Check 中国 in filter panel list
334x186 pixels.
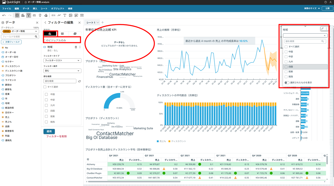[x=46, y=94]
